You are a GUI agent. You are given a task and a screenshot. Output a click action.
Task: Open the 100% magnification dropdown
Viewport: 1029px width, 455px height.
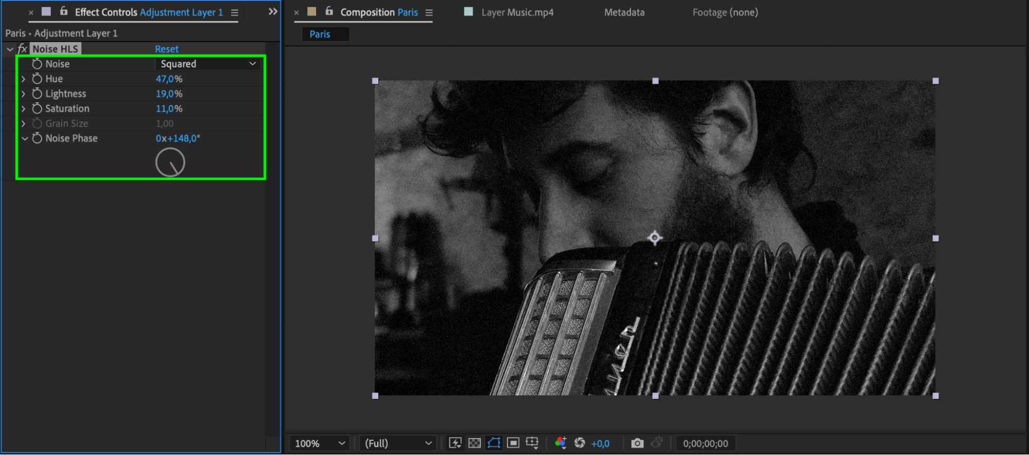319,443
